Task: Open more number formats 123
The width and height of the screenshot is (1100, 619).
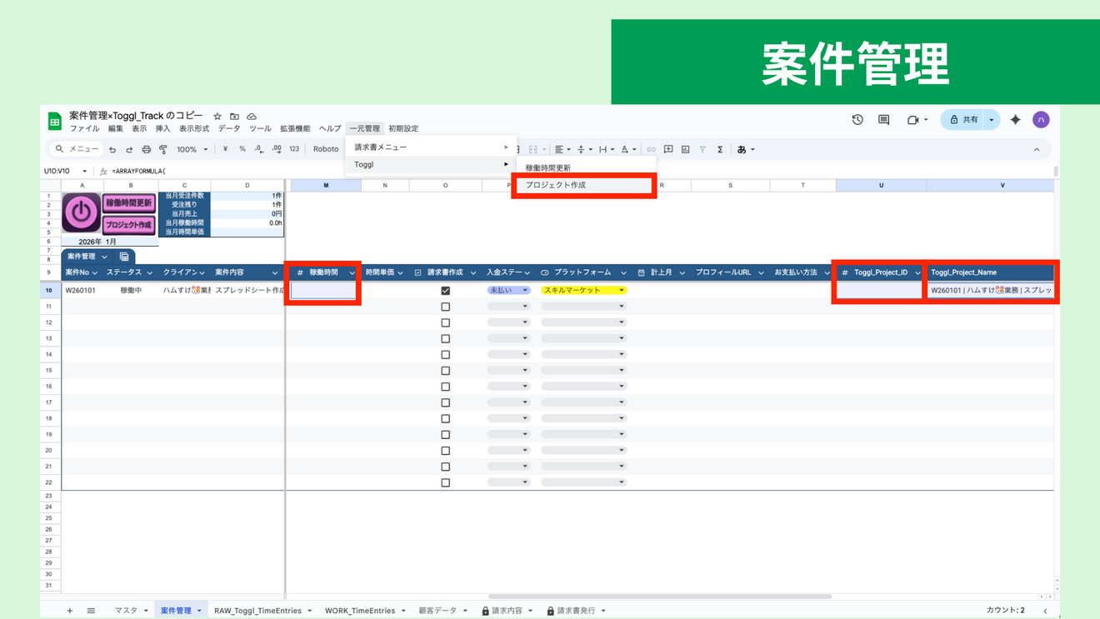Action: coord(294,149)
